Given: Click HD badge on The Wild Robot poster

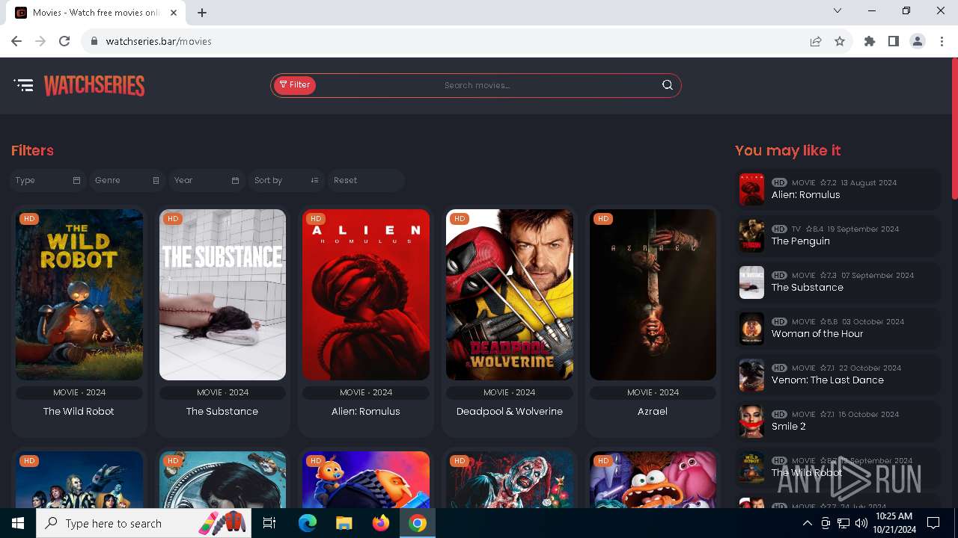Looking at the screenshot, I should coord(29,219).
